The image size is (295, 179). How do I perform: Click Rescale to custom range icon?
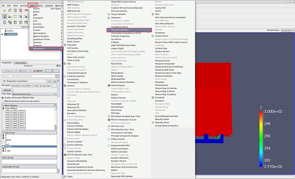(21, 17)
